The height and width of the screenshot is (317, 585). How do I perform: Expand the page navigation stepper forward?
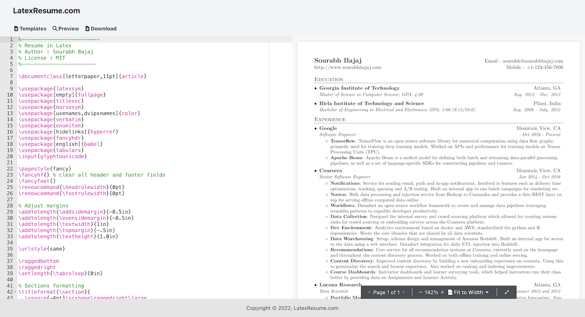(404, 292)
